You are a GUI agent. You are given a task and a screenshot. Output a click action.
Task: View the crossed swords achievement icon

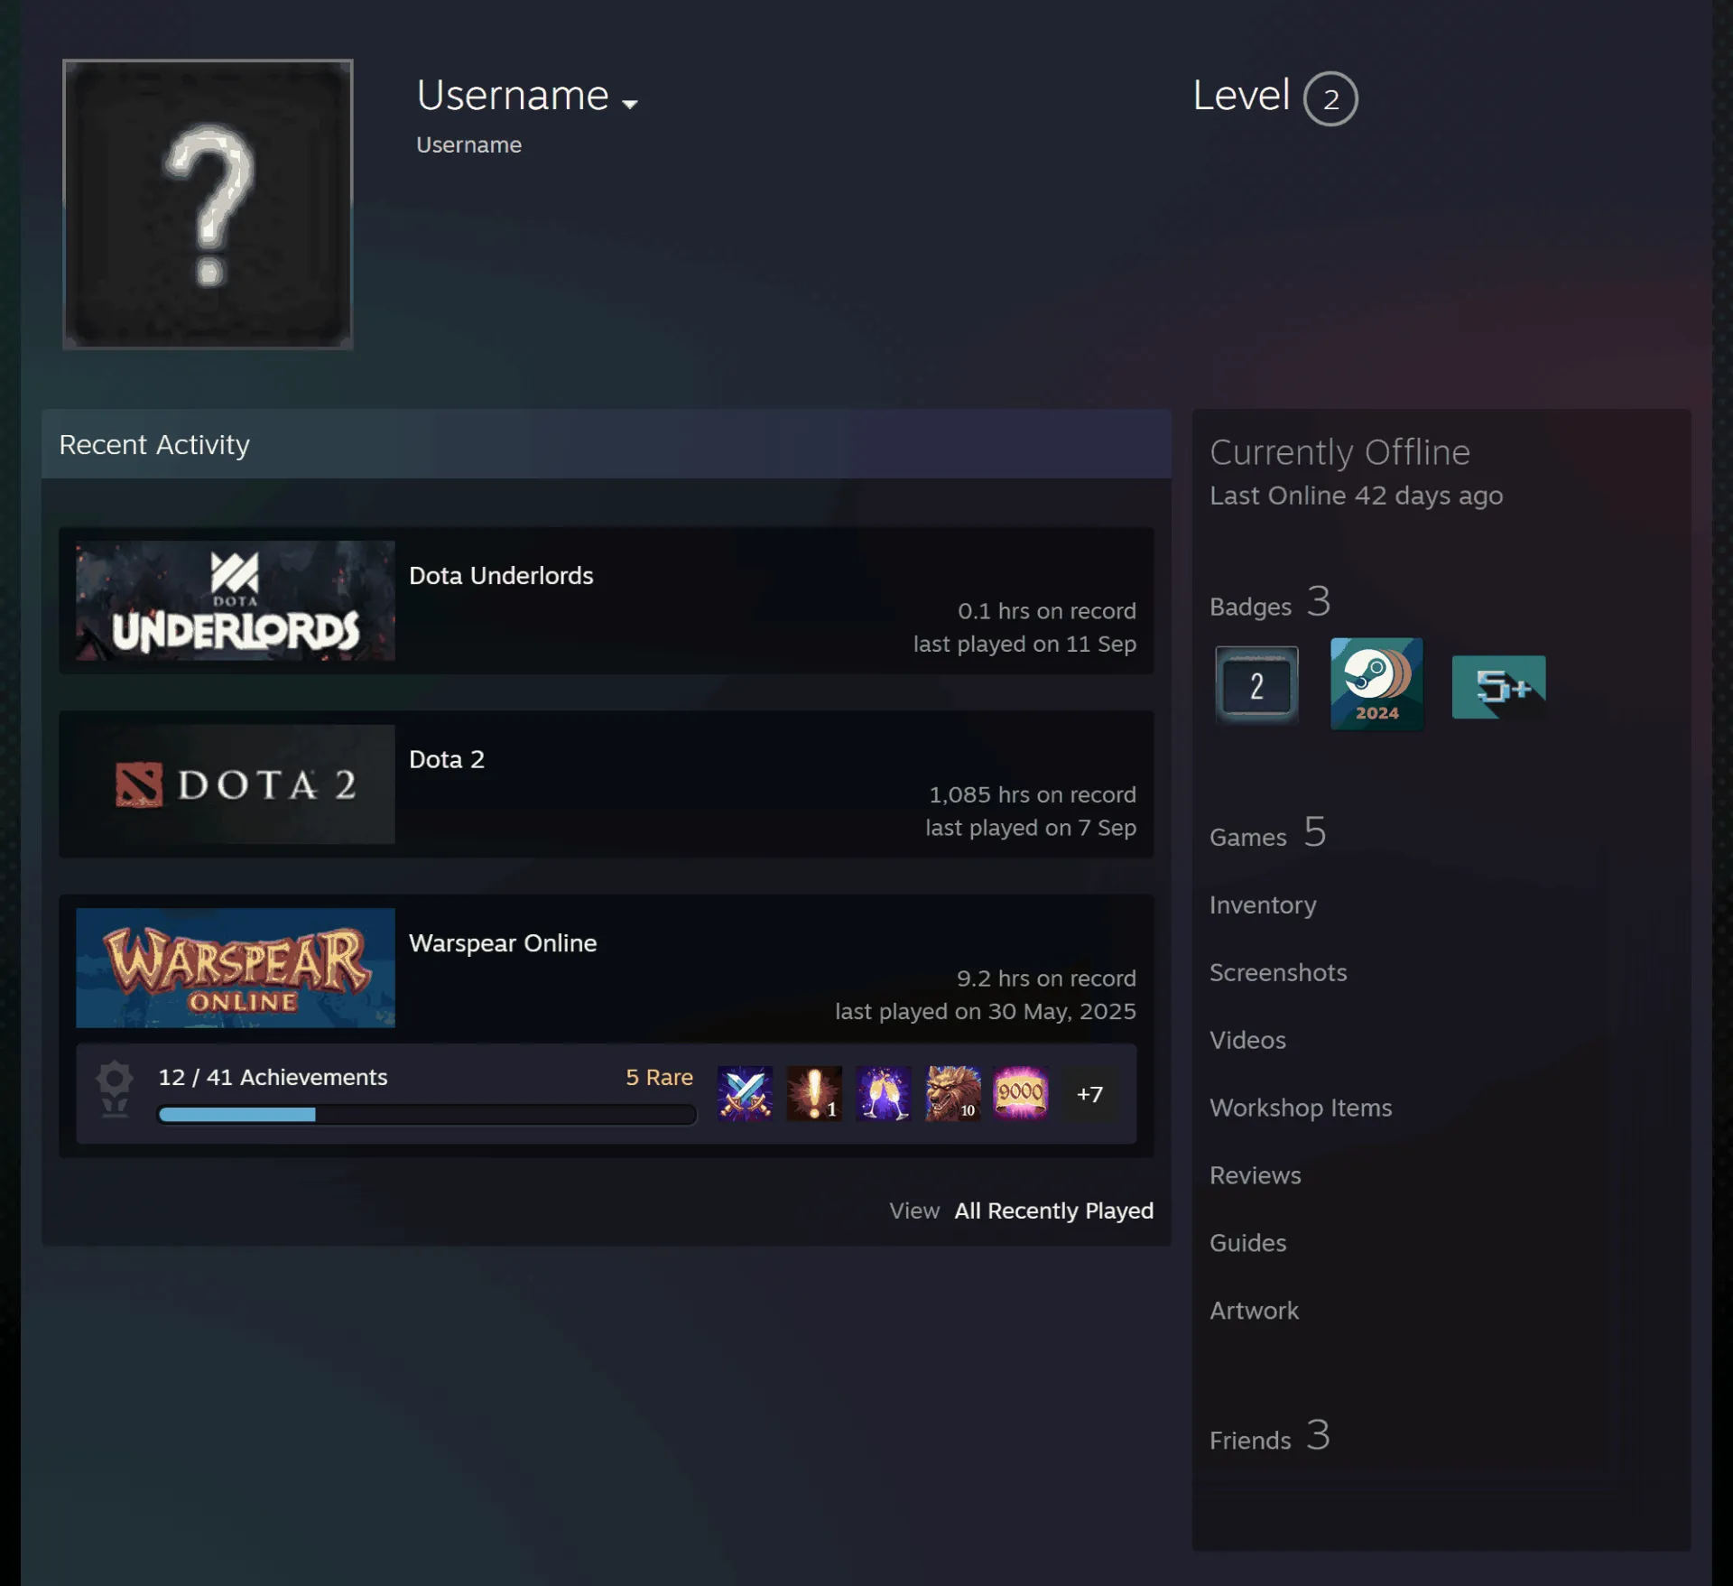coord(745,1093)
